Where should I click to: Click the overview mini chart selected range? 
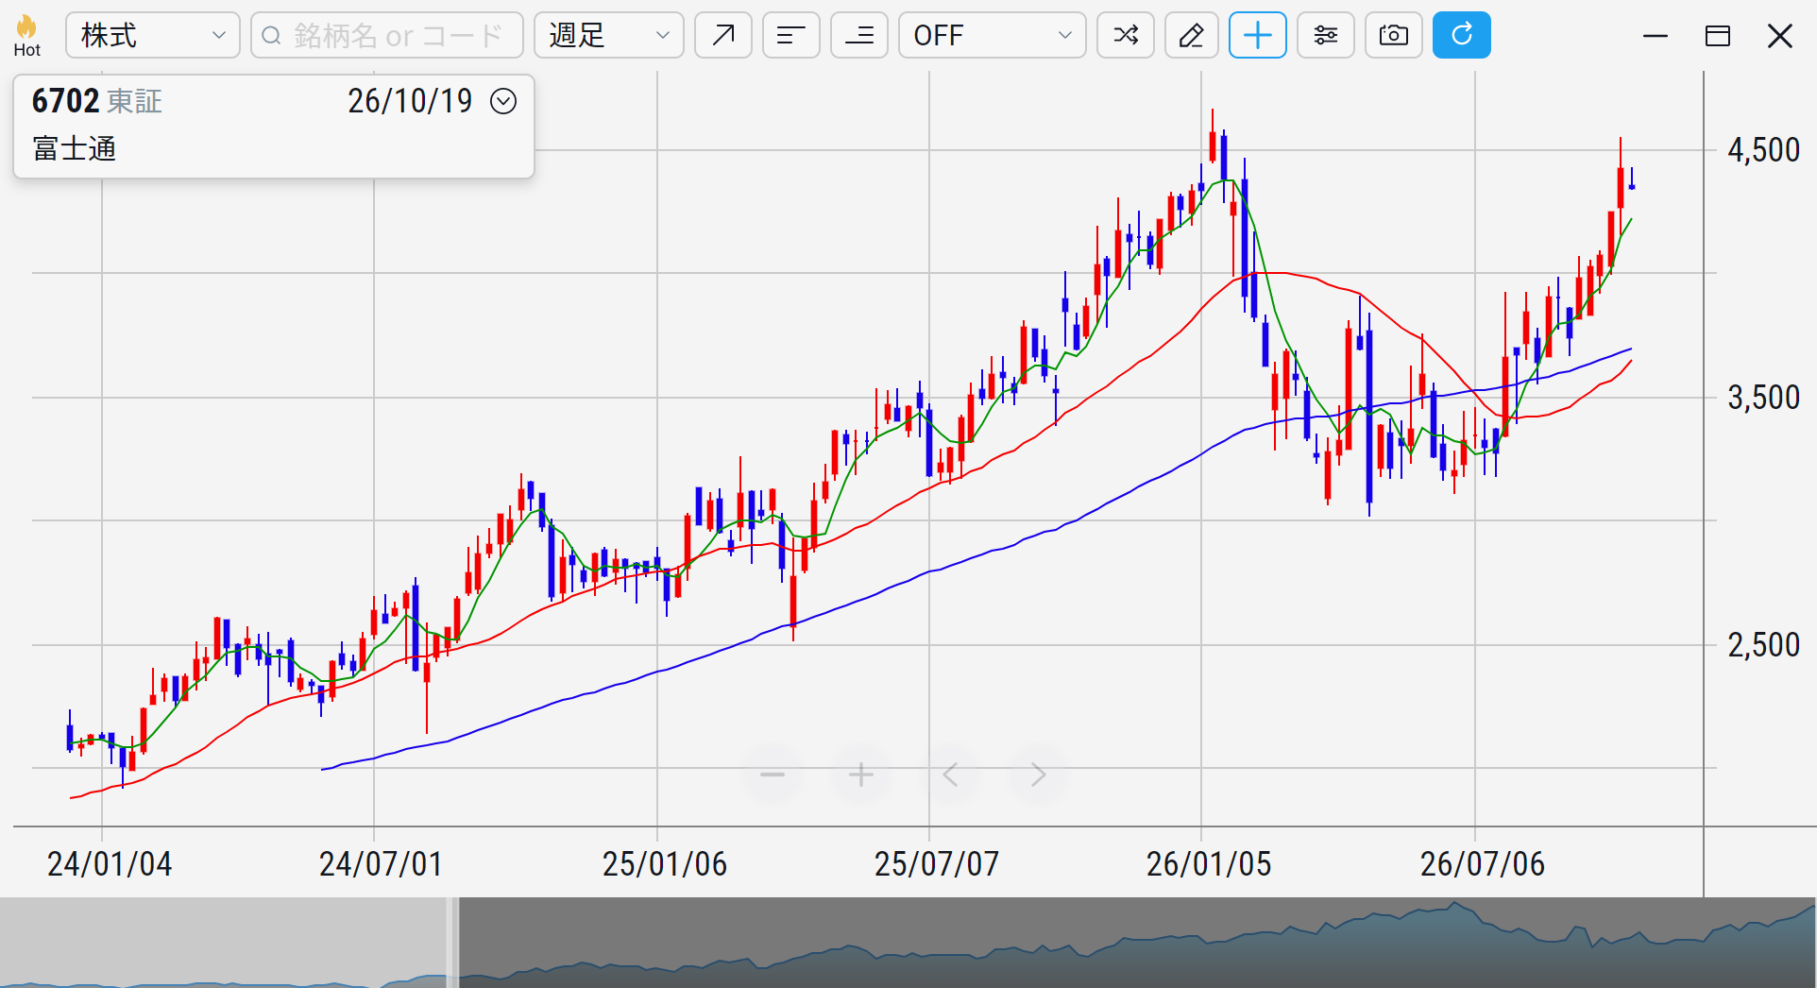pyautogui.click(x=1137, y=943)
